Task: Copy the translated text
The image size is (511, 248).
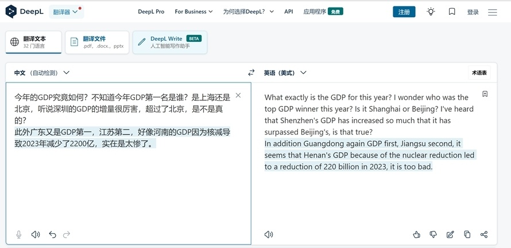Action: [467, 234]
